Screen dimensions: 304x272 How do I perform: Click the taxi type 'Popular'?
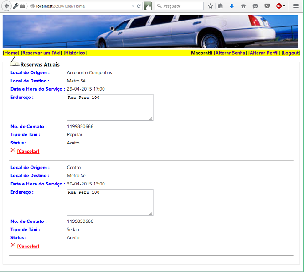coord(75,135)
